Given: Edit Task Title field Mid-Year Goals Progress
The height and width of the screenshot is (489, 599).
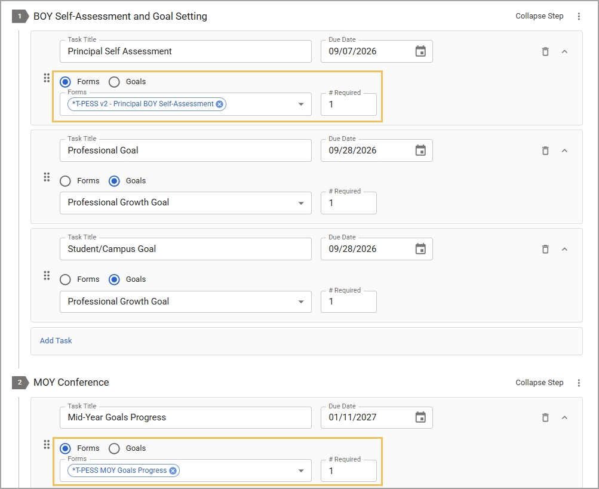Looking at the screenshot, I should [186, 417].
